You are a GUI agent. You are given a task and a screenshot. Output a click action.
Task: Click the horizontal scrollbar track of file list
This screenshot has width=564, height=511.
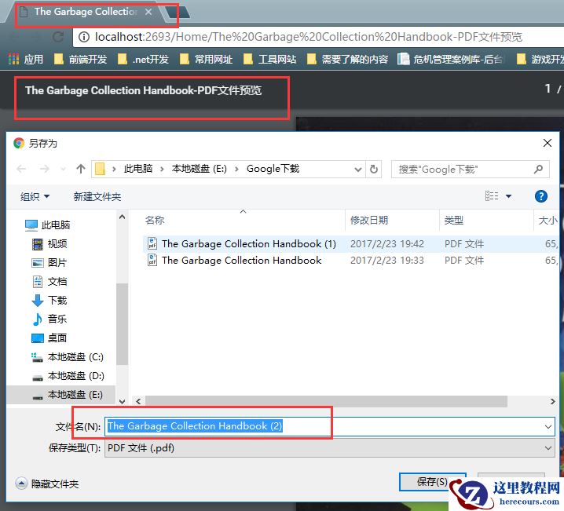tap(326, 401)
